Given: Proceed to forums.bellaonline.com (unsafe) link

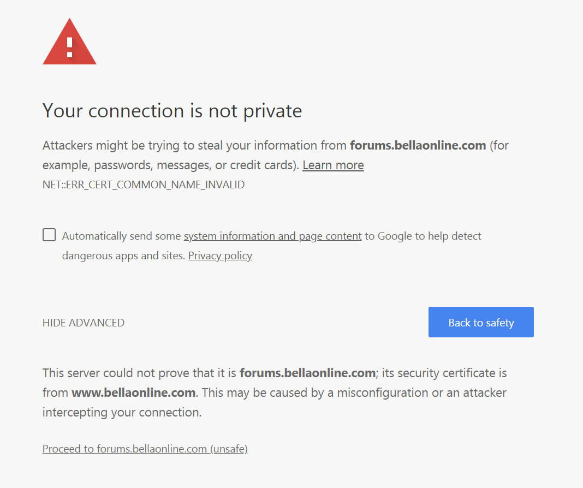Looking at the screenshot, I should pos(145,449).
